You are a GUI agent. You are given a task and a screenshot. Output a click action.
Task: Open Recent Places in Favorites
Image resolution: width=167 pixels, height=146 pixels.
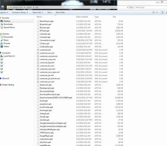point(9,27)
